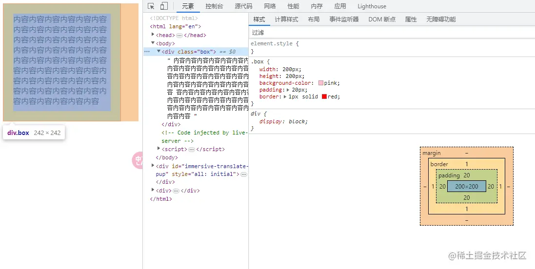This screenshot has width=535, height=269.
Task: Open the pink background color swatch
Action: pyautogui.click(x=321, y=83)
